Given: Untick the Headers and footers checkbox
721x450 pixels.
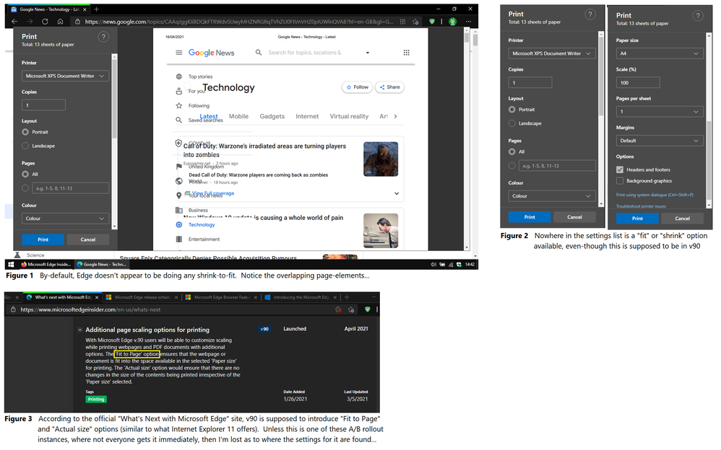Looking at the screenshot, I should [620, 170].
